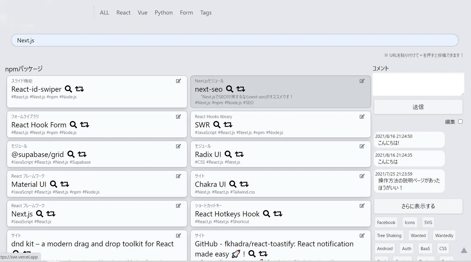Retweet icon beside React Hotkeys Hook

tap(278, 214)
